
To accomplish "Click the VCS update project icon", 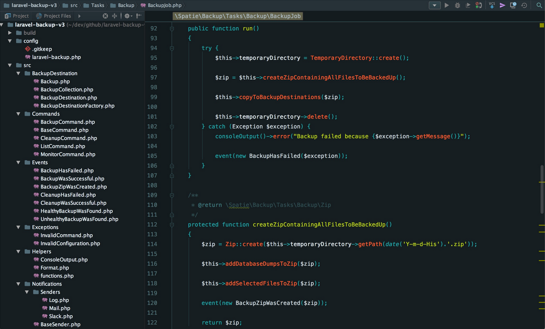I will (x=492, y=5).
